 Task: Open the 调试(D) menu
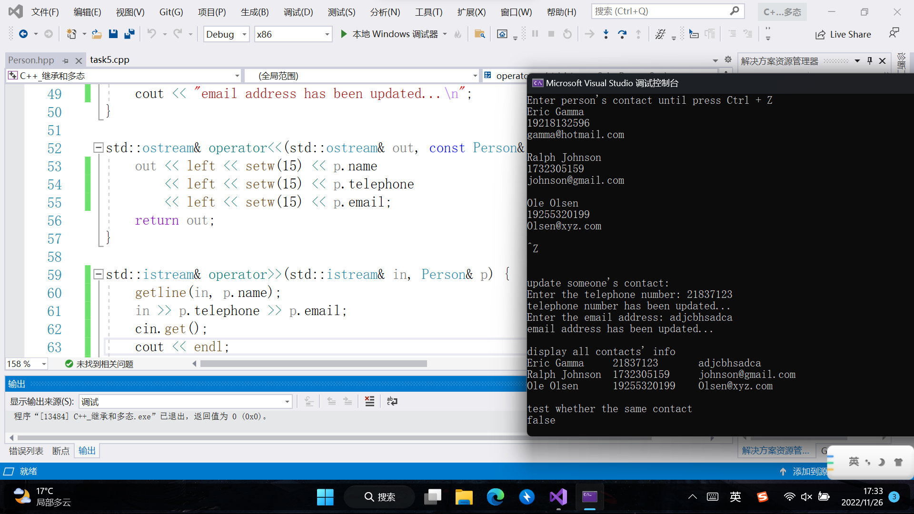pos(298,12)
